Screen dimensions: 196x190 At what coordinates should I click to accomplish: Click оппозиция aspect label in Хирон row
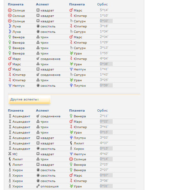click(49, 186)
